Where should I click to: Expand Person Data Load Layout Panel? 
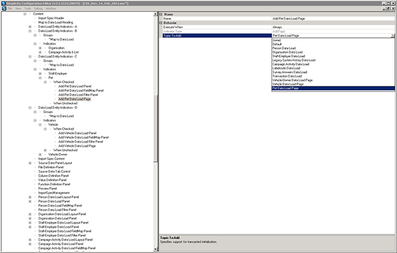[30, 197]
